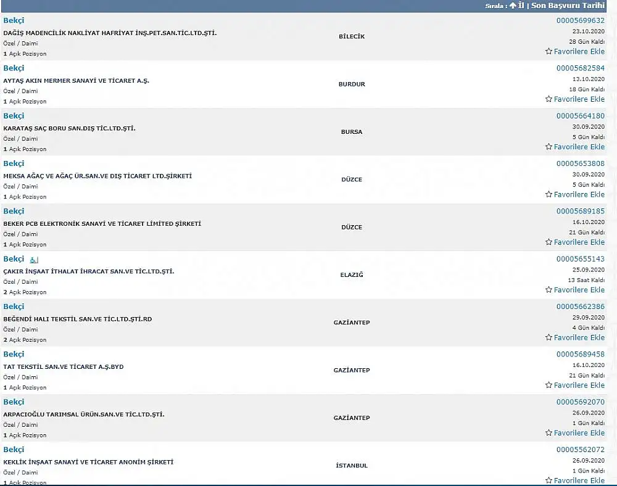Click star icon for ÇAKIR İNŞAAT listing

[x=549, y=289]
